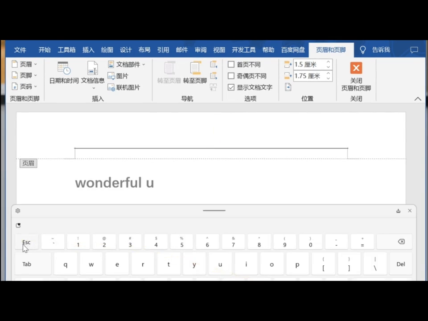Image resolution: width=428 pixels, height=321 pixels.
Task: Click the 'wonderful u' document text
Action: click(x=115, y=183)
